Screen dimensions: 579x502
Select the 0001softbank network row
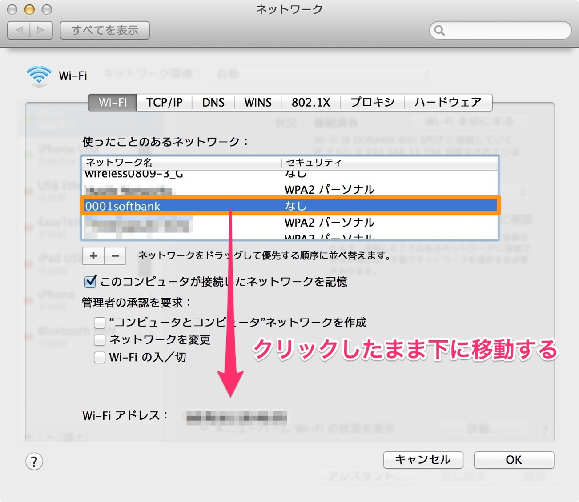tap(290, 206)
